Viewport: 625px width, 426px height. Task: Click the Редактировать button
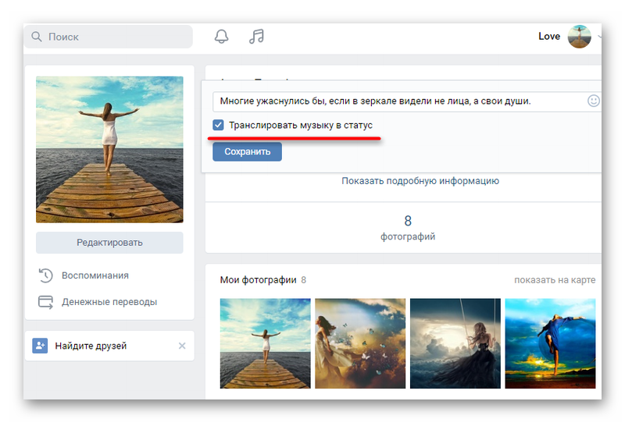[109, 243]
